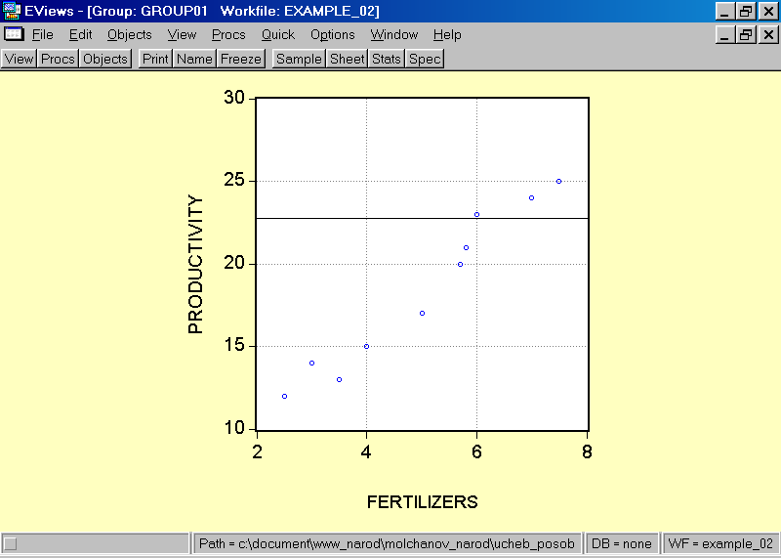Click x-axis tick label 8

pos(588,451)
